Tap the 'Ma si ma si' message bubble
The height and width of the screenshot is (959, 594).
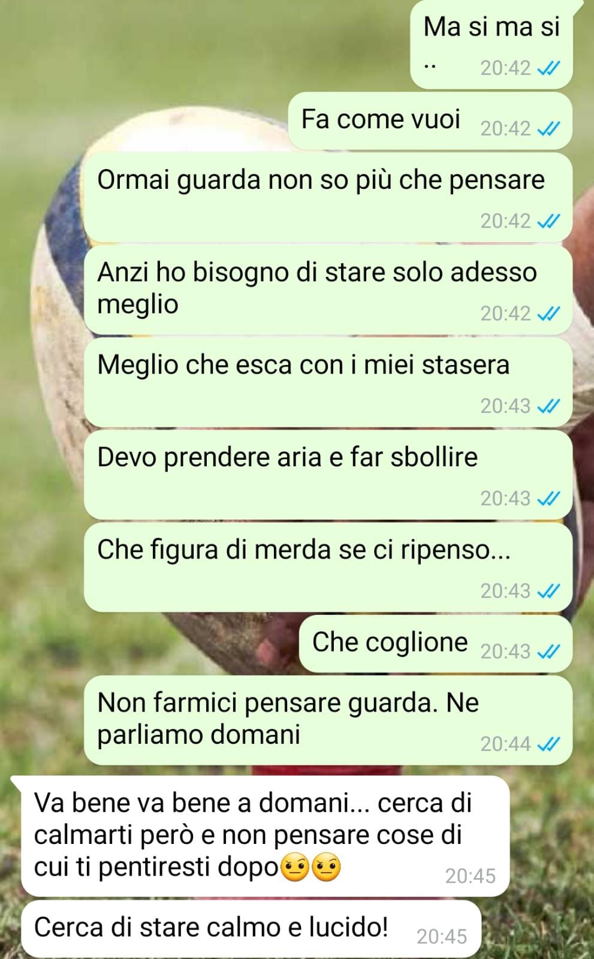coord(492,45)
